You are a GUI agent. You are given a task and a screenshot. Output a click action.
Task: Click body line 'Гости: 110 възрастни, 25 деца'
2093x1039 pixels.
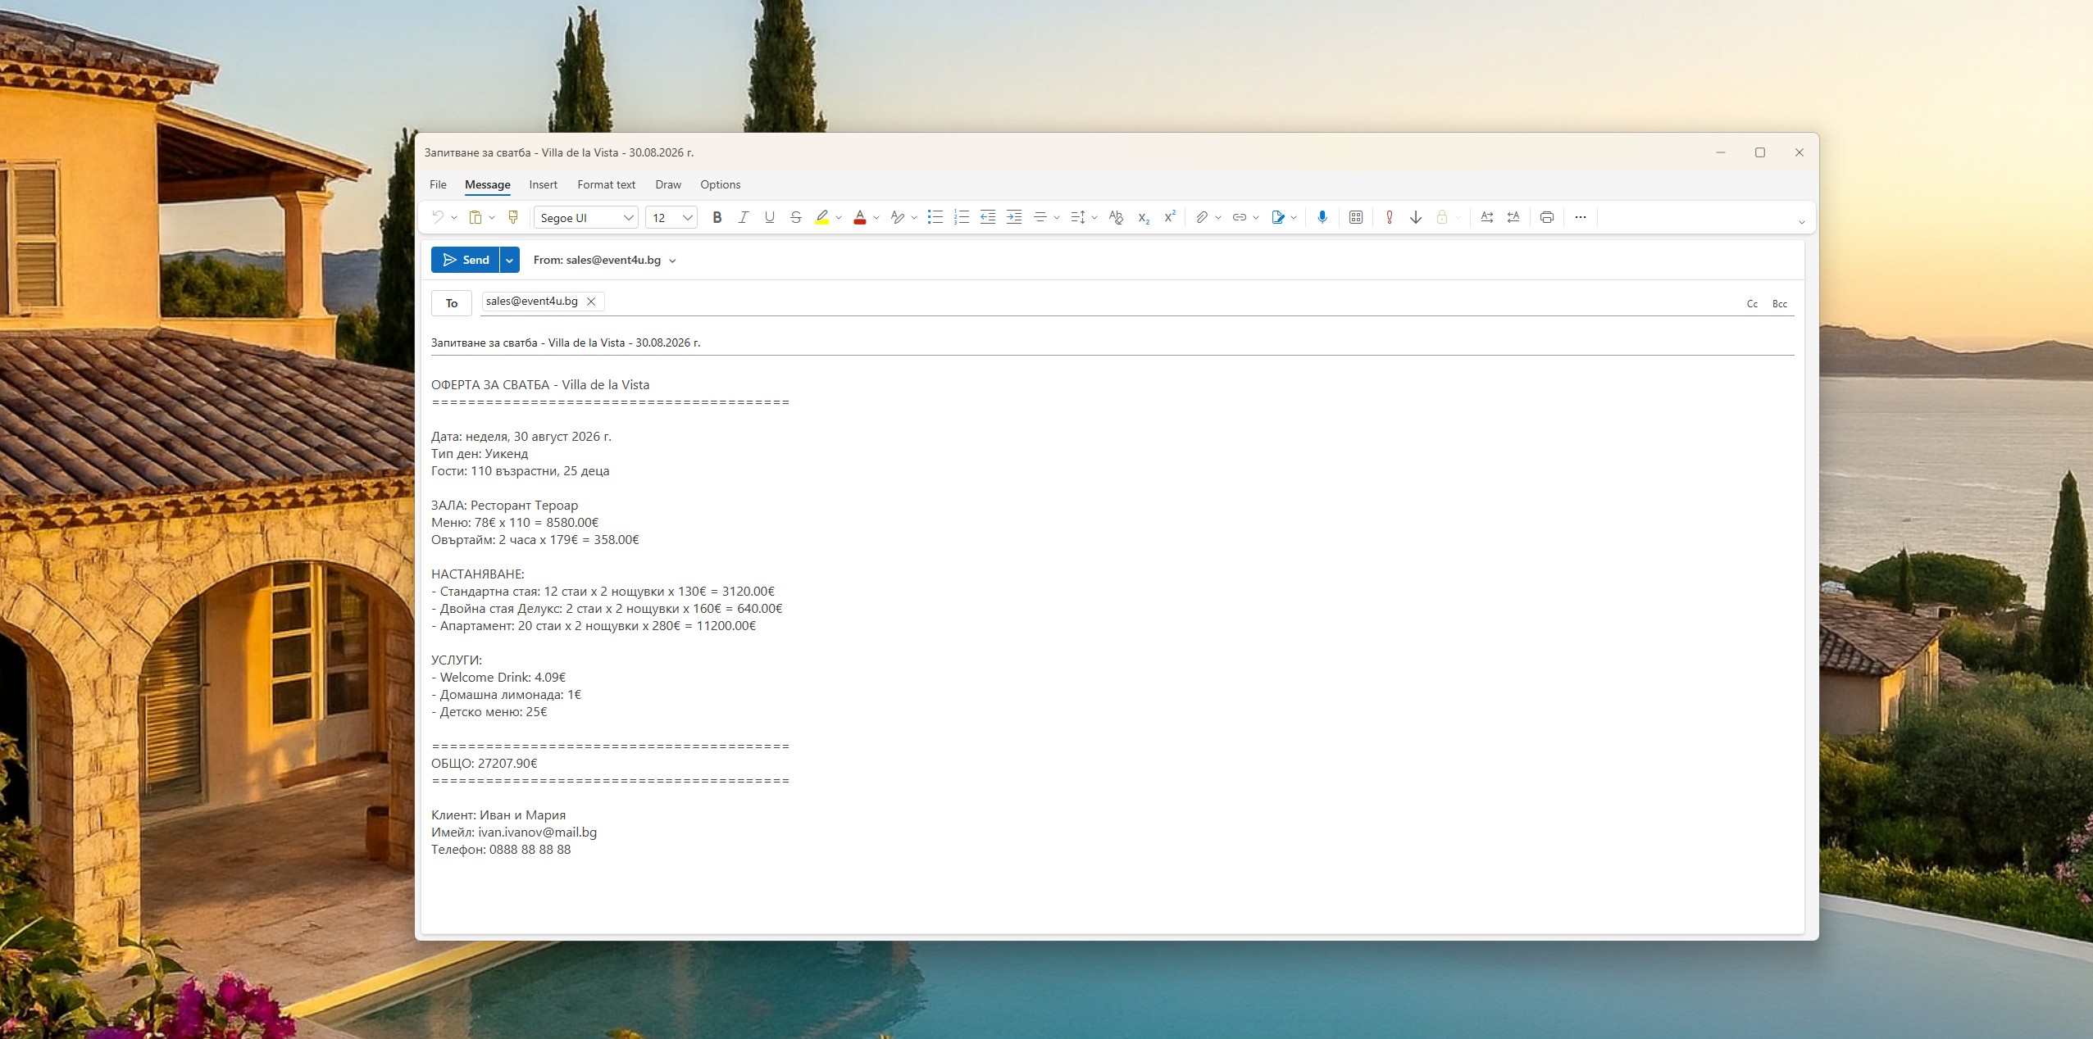[x=521, y=470]
